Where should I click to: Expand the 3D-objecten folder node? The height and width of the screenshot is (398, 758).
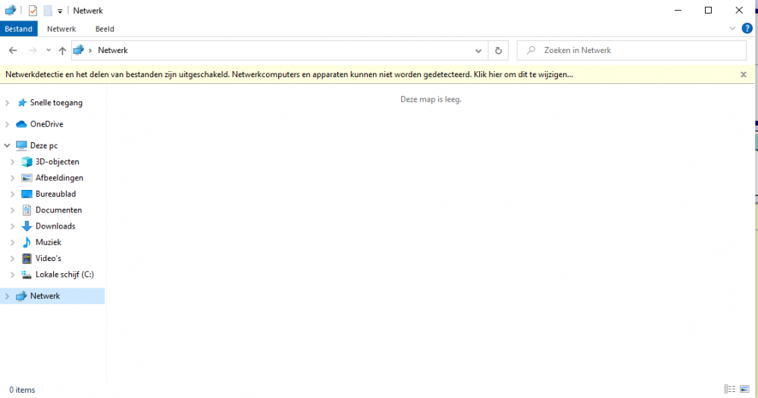point(13,162)
